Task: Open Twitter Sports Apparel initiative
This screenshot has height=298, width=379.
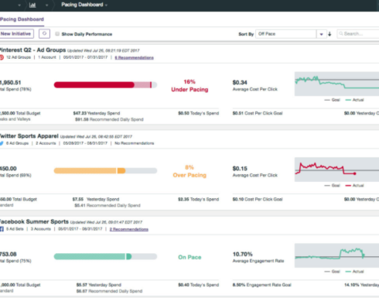Action: coord(29,136)
